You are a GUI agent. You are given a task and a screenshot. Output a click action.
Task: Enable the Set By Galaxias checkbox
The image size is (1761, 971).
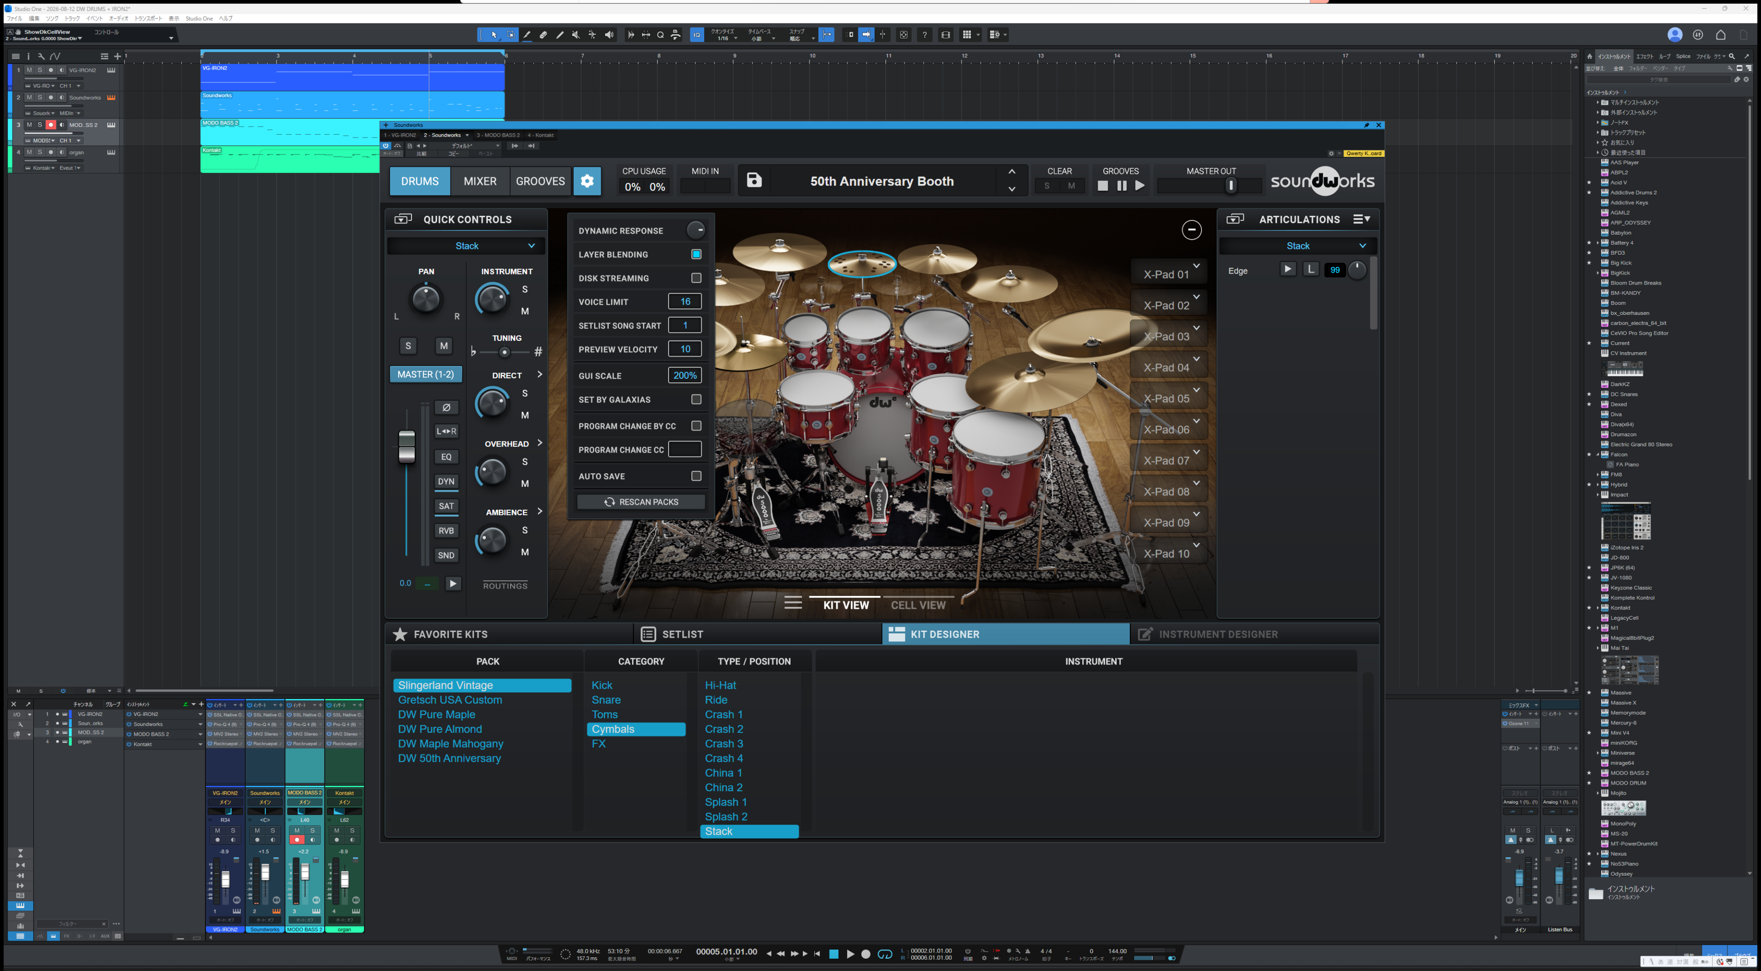(696, 400)
